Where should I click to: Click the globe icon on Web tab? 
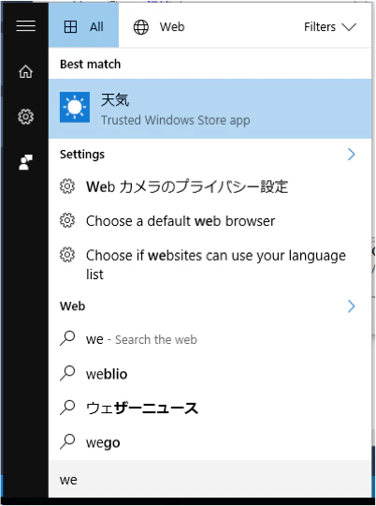pyautogui.click(x=141, y=27)
